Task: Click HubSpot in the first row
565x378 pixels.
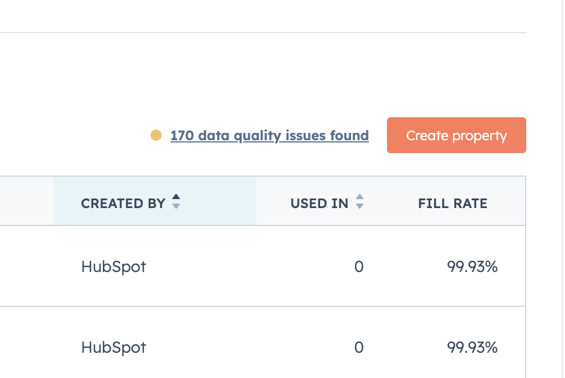Action: point(113,266)
